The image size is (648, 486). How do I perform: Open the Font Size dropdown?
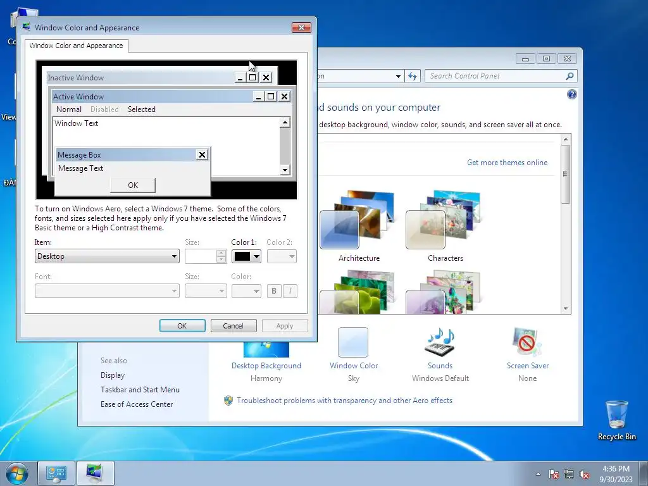click(x=206, y=291)
